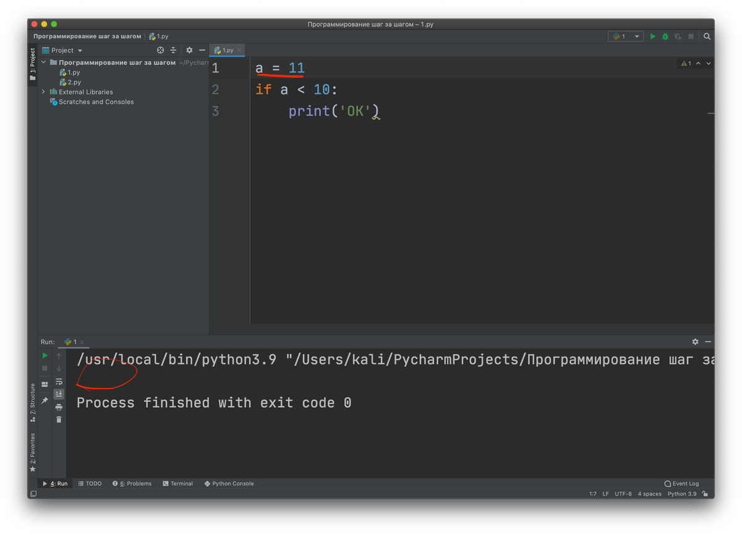Click the 1.py breadcrumb in navigation bar
Viewport: 742px width, 535px height.
click(x=158, y=36)
